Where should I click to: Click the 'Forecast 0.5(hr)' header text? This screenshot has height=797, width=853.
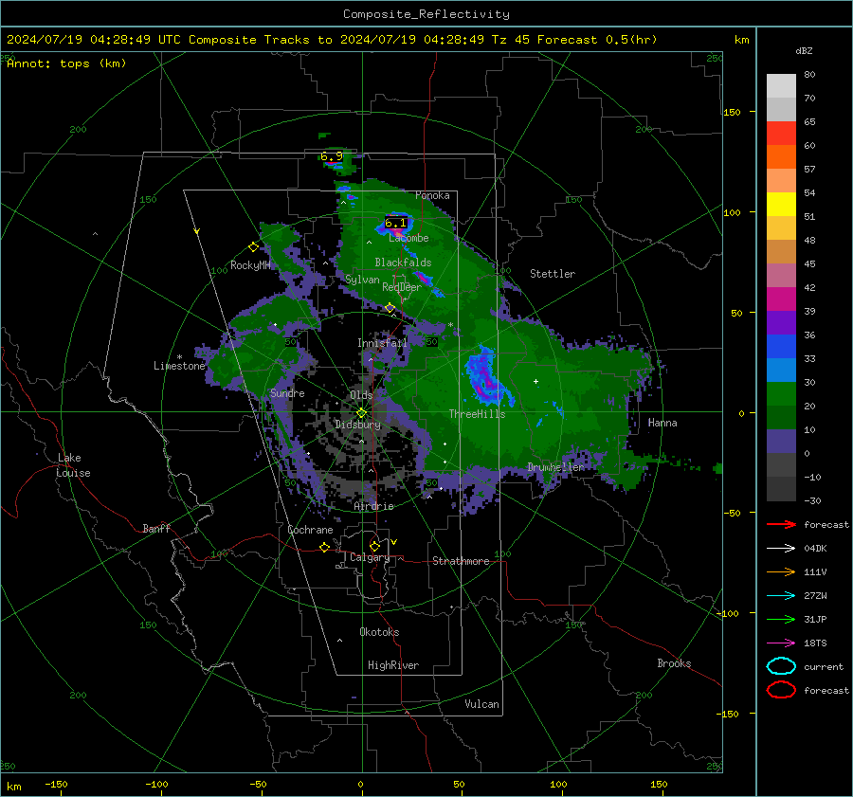coord(597,40)
